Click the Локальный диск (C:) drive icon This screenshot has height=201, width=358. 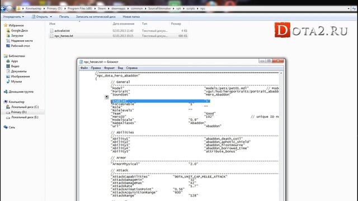pos(8,107)
